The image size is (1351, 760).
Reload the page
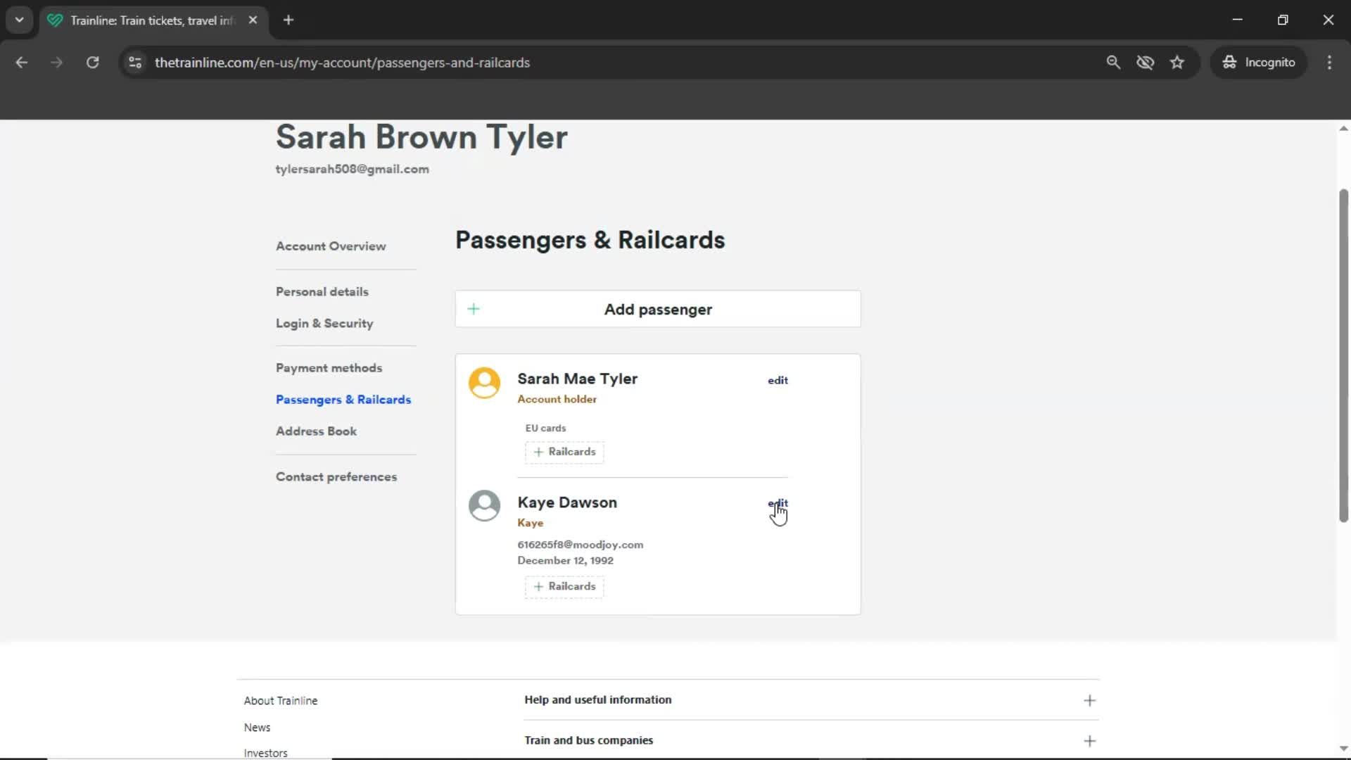click(92, 62)
